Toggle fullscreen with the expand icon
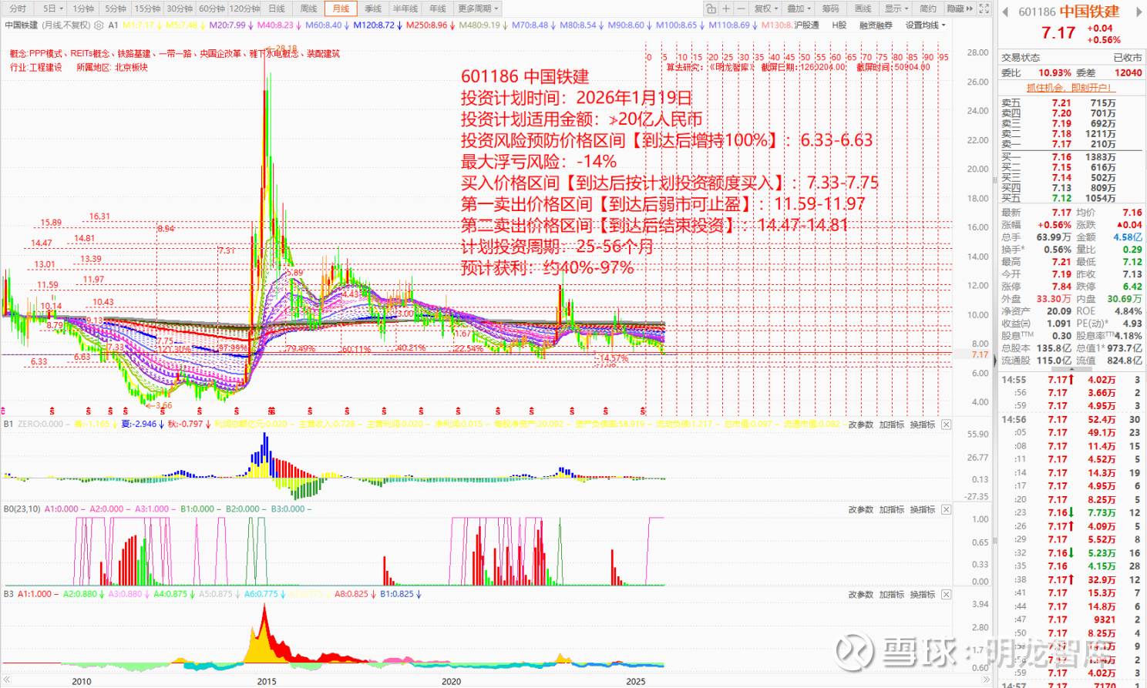This screenshot has width=1147, height=688. tap(984, 8)
